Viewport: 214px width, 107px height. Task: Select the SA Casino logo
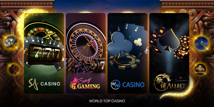click(x=44, y=84)
